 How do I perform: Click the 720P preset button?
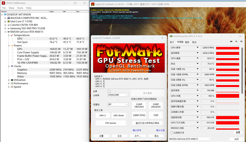pyautogui.click(x=156, y=115)
